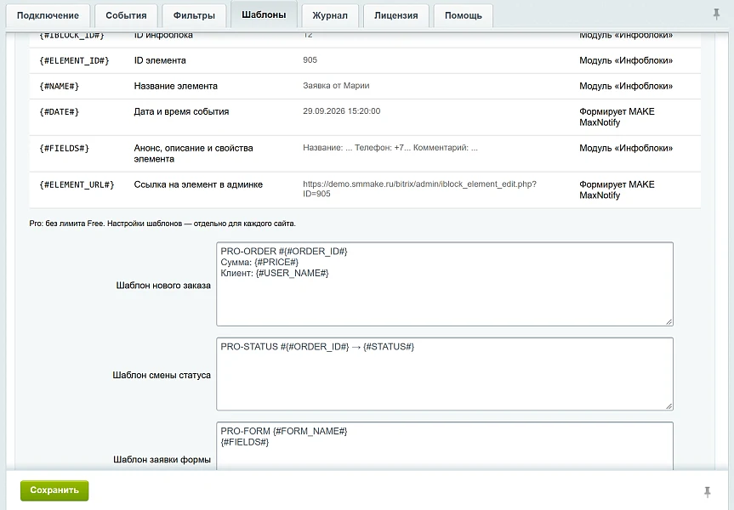
Task: Select the {#ELEMENT_ID#} placeholder code
Action: click(x=74, y=61)
